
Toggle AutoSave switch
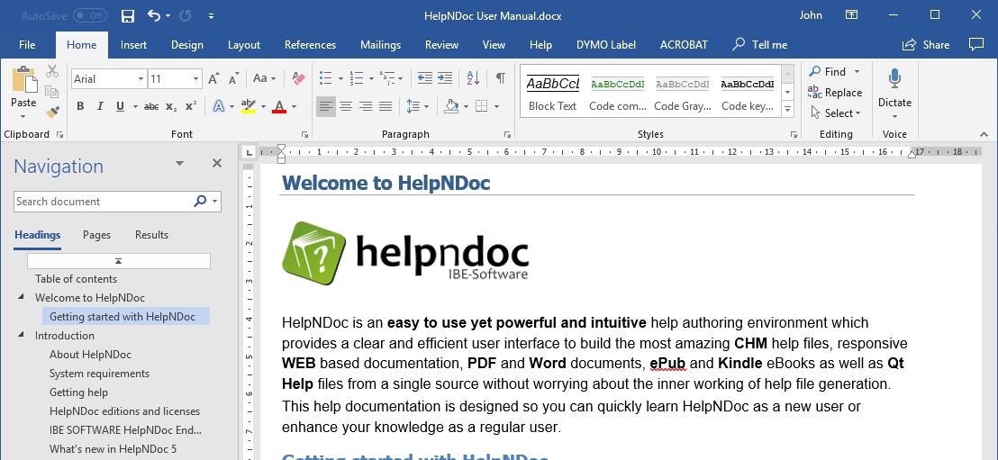tap(90, 15)
